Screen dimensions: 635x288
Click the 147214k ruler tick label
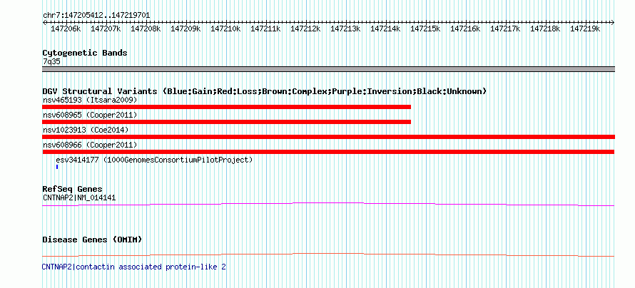(385, 29)
